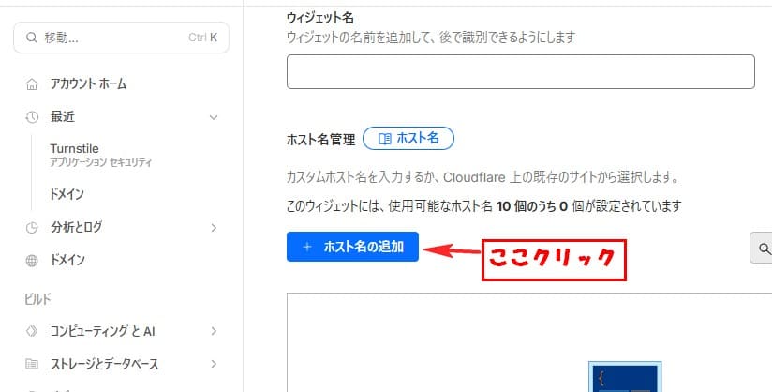Focus the ウィジェット名 text field
772x392 pixels.
click(x=520, y=72)
